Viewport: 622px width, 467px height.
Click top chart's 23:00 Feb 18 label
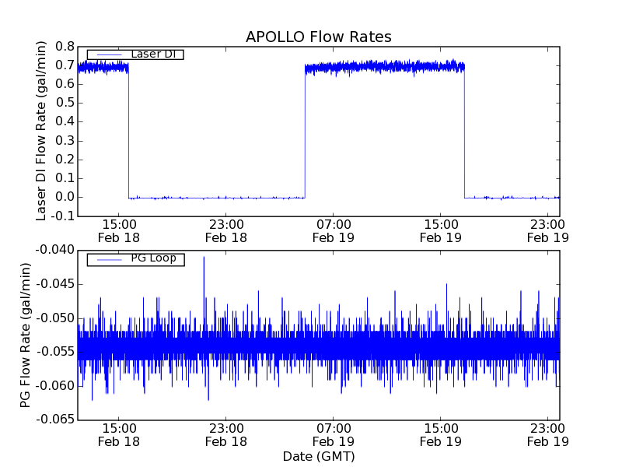[226, 231]
